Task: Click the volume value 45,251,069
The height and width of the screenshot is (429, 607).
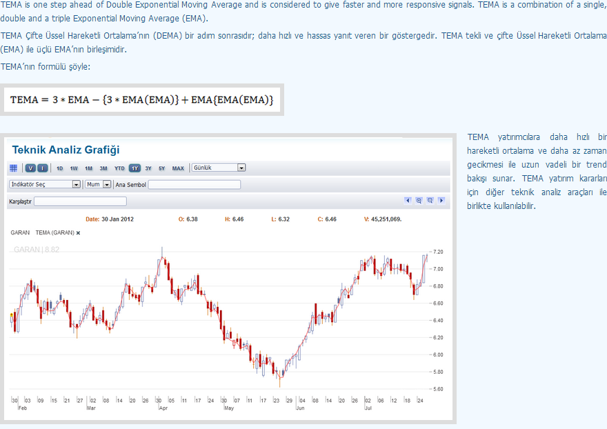Action: pyautogui.click(x=386, y=219)
